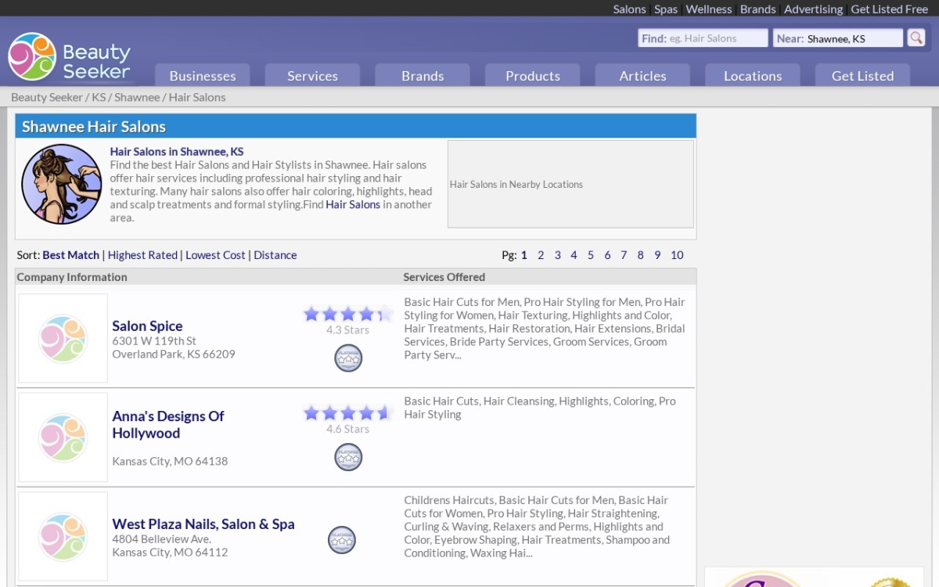Click West Plaza Nails platinum badge icon
The width and height of the screenshot is (939, 587).
(342, 540)
